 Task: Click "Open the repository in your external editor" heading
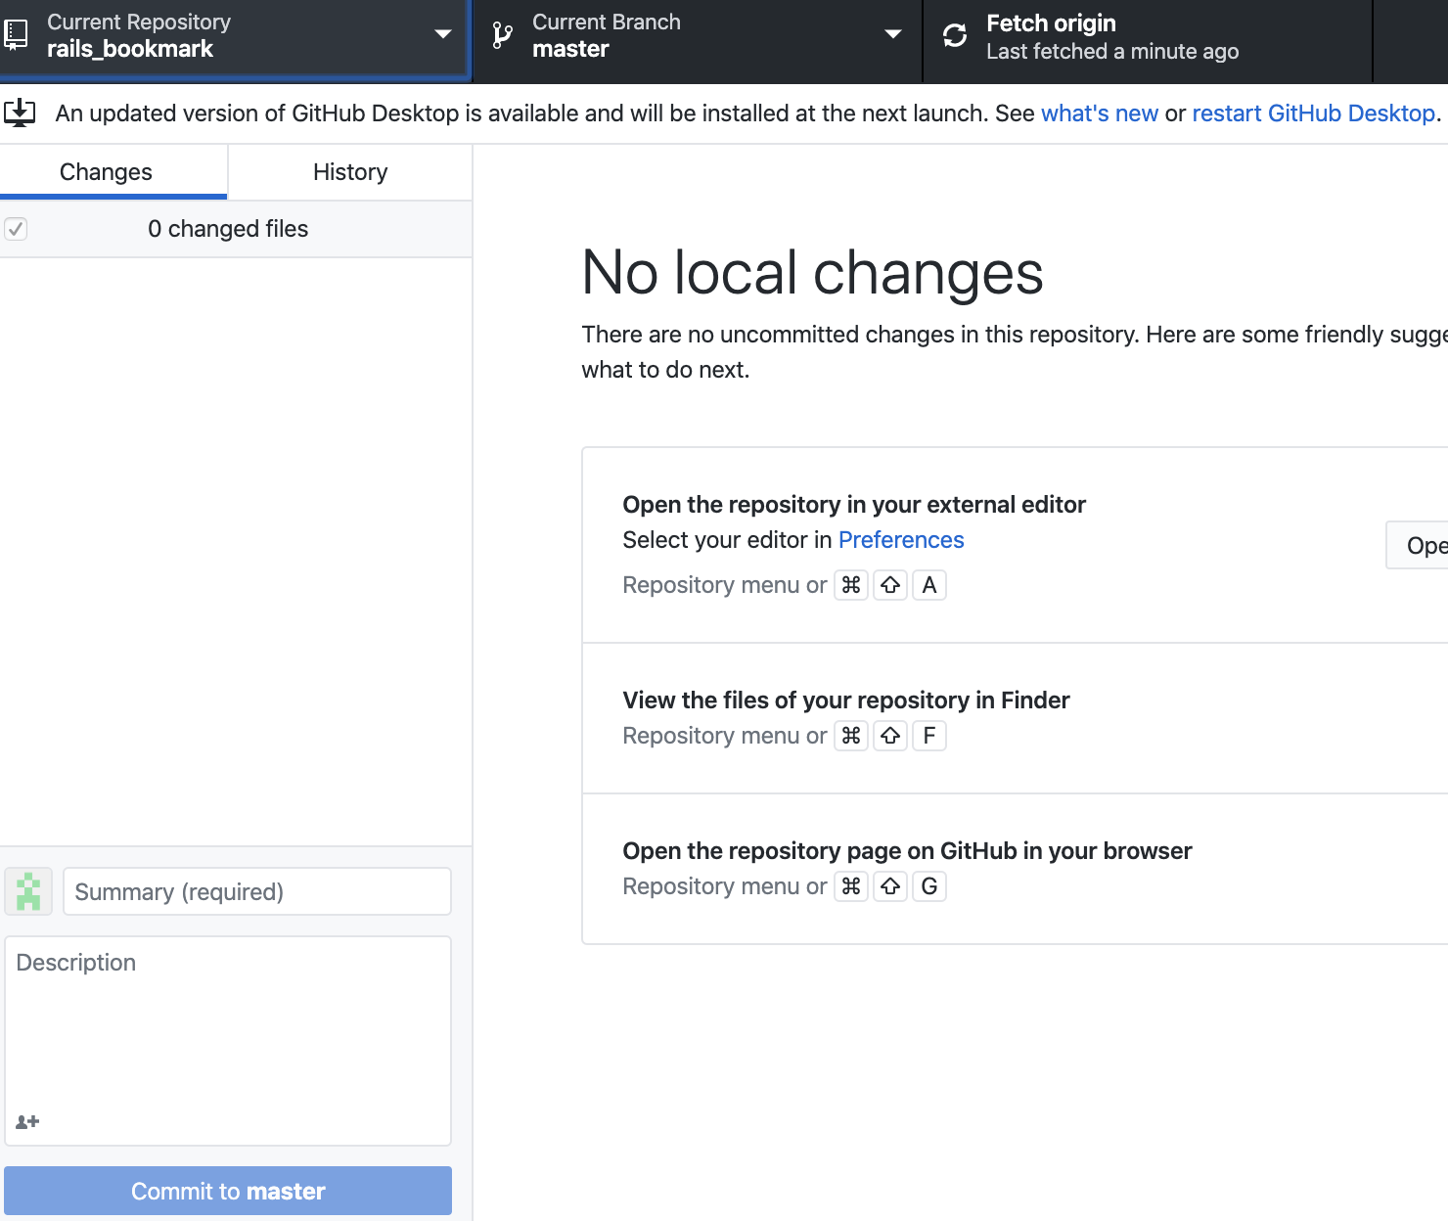click(854, 505)
